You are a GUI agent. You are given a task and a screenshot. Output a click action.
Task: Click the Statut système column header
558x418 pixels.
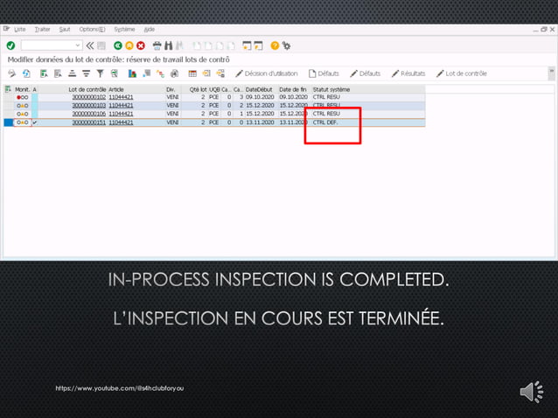point(331,90)
